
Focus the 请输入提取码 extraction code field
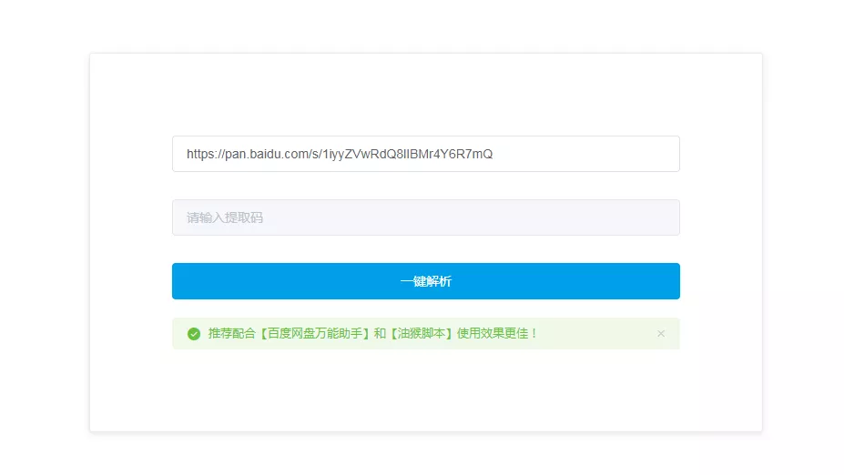coord(426,217)
